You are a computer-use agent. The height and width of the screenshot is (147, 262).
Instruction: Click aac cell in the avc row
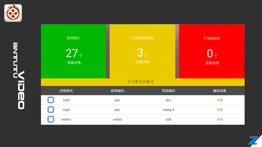[117, 100]
